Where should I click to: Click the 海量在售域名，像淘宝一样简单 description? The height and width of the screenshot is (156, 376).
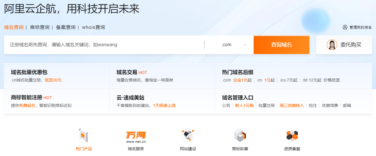145,80
